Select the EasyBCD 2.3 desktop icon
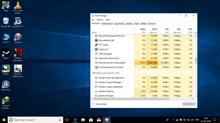 (x=18, y=22)
